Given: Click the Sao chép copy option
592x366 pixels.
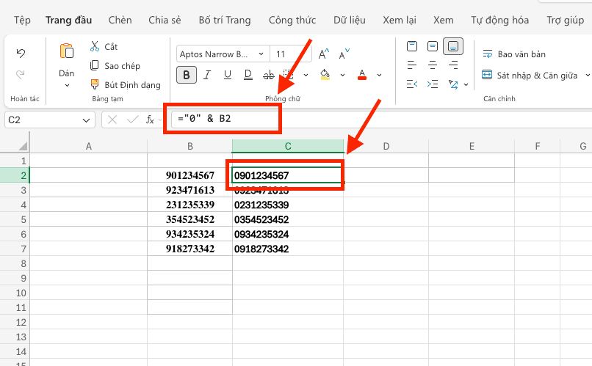Looking at the screenshot, I should pyautogui.click(x=115, y=65).
